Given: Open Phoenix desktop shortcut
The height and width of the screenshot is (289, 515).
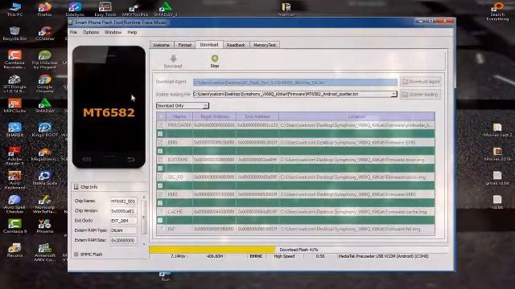Looking at the screenshot, I should coord(45,226).
